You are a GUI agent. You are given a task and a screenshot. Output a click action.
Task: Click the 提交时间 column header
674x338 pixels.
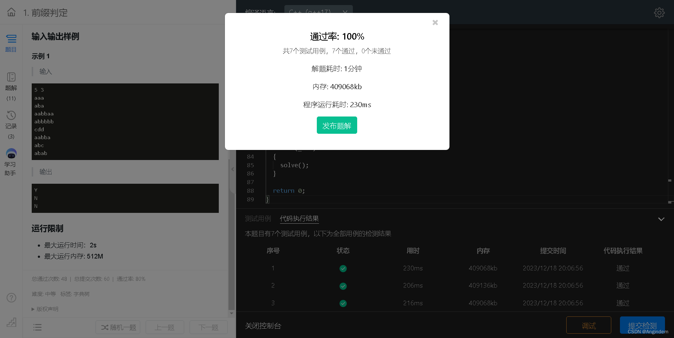pyautogui.click(x=553, y=251)
